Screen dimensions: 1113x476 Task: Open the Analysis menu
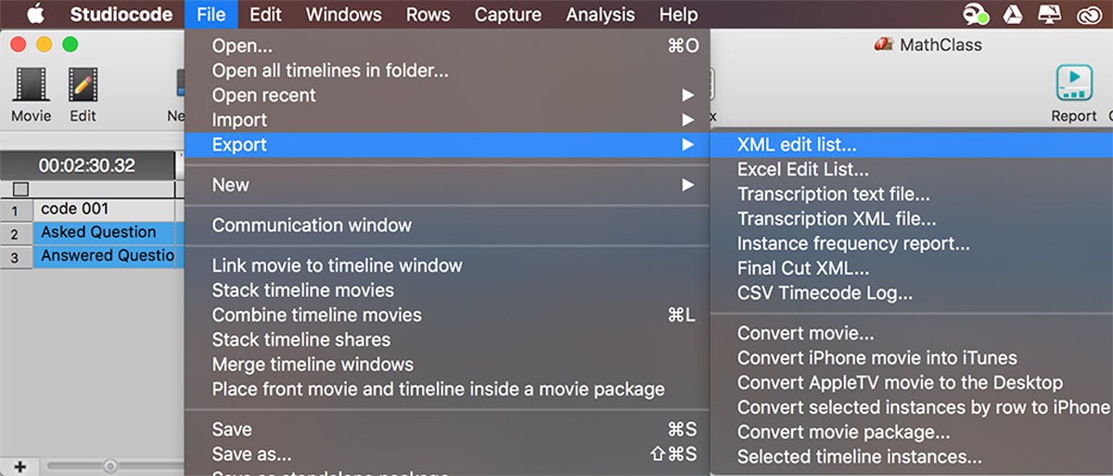(600, 14)
